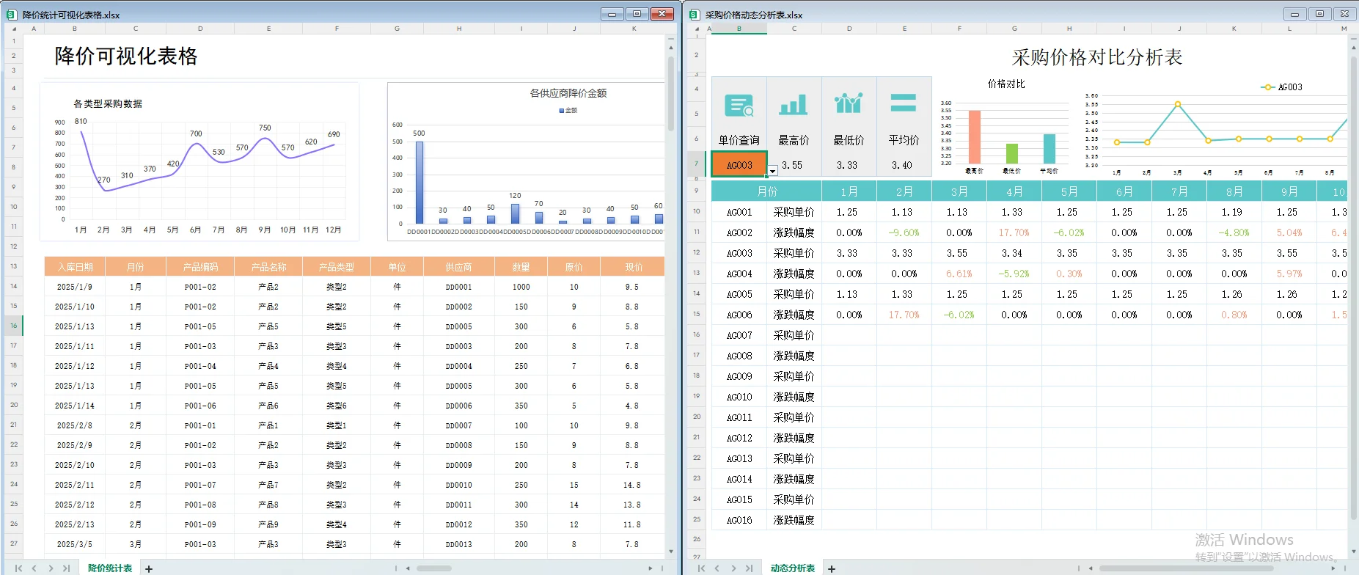The width and height of the screenshot is (1359, 575).
Task: Select the AG007 row label
Action: (739, 335)
